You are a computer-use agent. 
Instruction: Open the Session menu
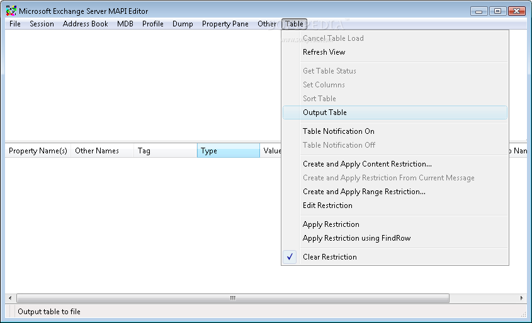tap(42, 24)
